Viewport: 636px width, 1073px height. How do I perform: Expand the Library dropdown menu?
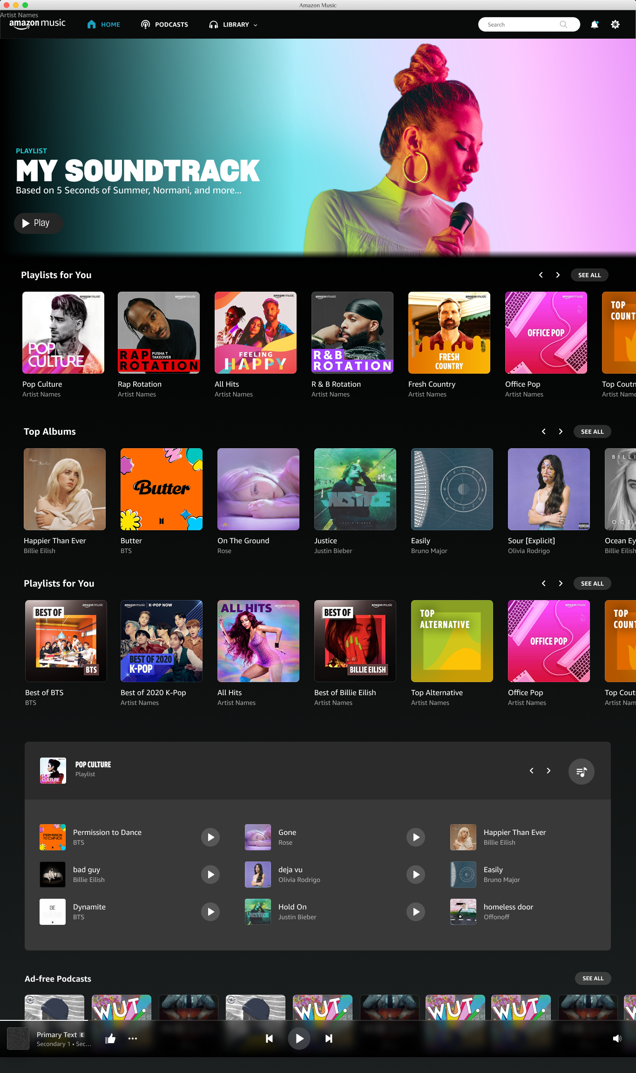[x=233, y=25]
